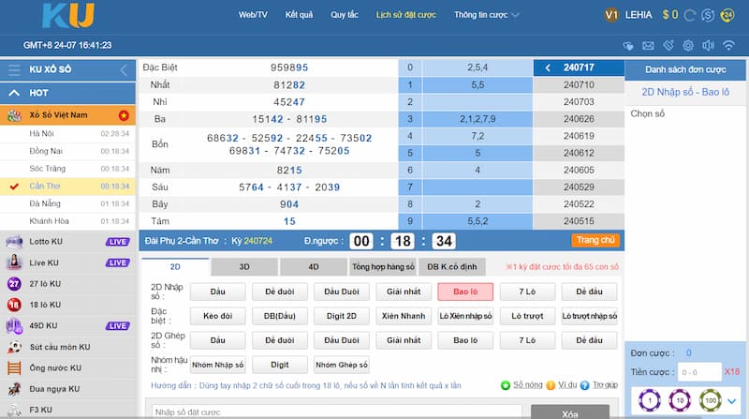Collapse sidebar with the left chevron
Image resolution: width=749 pixels, height=419 pixels.
click(124, 69)
